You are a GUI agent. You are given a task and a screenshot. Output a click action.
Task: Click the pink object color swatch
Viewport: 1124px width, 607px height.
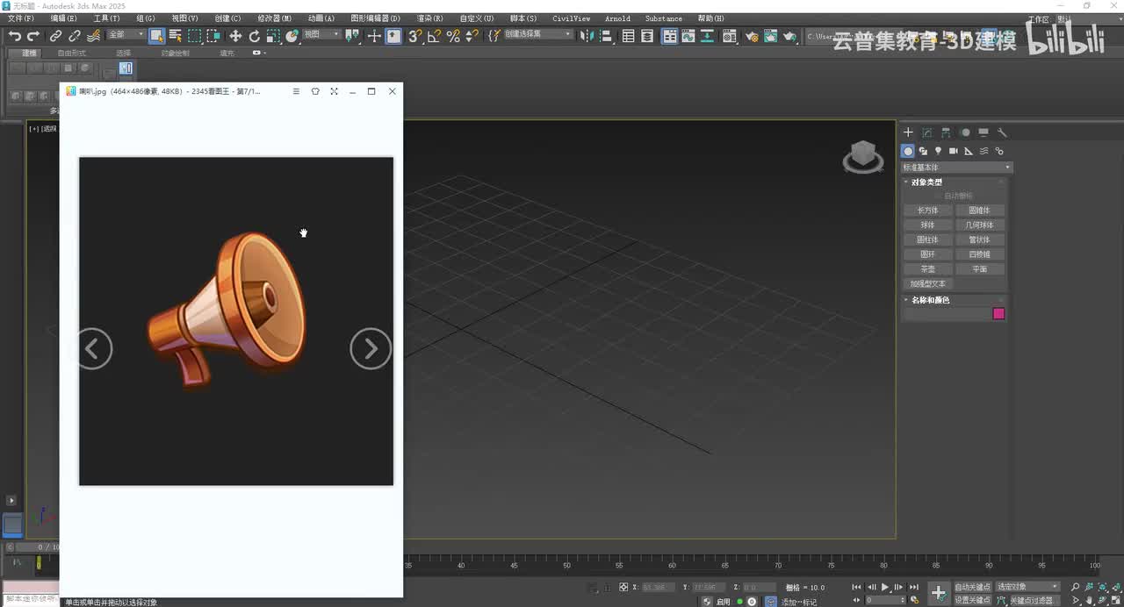pos(998,314)
